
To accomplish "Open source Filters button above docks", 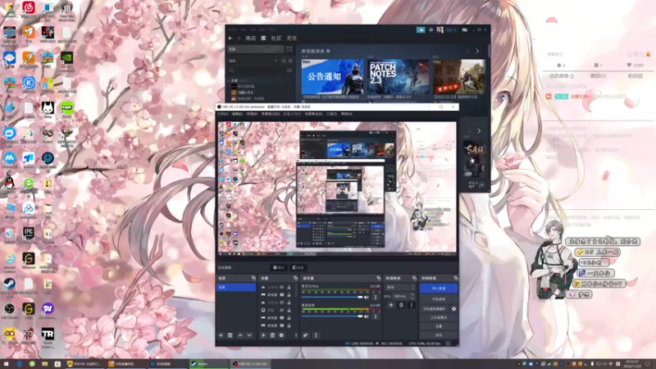I will click(298, 267).
